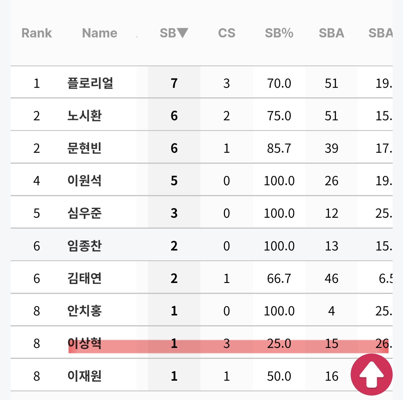Open player 임종찬 profile
The image size is (403, 400).
[85, 246]
